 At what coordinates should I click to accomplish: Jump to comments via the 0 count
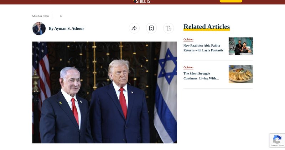[61, 16]
